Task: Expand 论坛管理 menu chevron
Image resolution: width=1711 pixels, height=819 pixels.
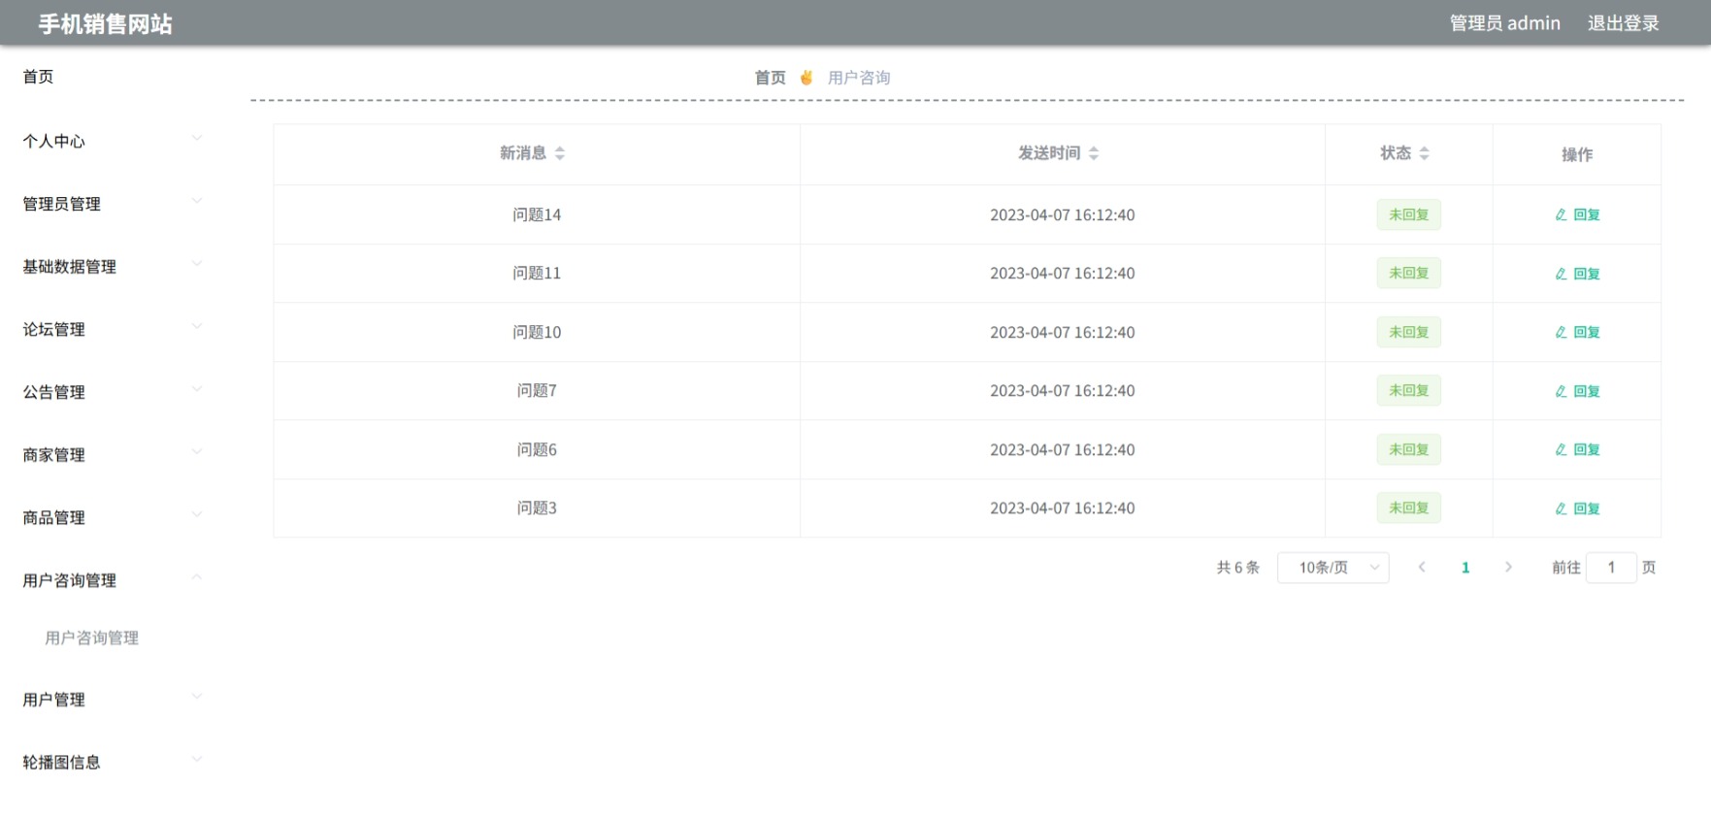Action: 197,326
